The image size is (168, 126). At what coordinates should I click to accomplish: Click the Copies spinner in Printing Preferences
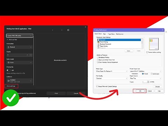click(x=148, y=82)
